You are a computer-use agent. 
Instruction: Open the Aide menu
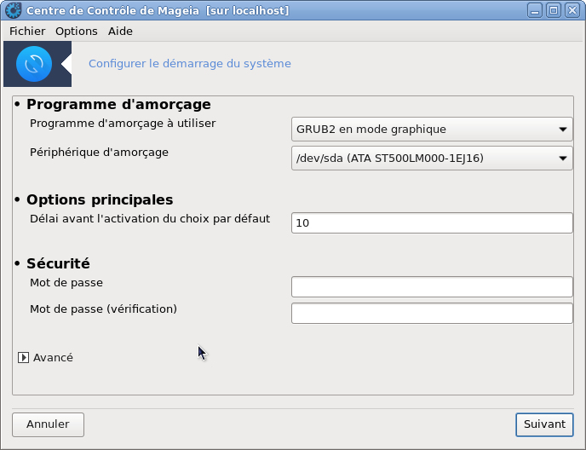(120, 31)
